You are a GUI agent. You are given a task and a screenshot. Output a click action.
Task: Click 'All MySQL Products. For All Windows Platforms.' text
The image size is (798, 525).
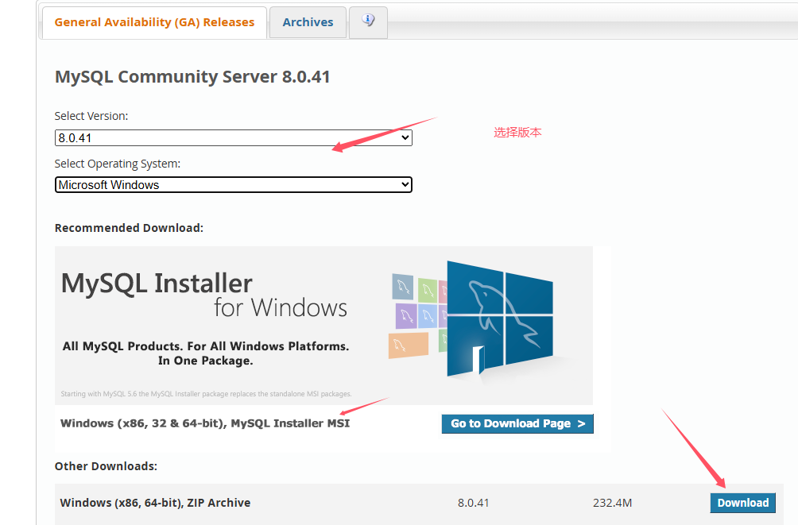coord(206,346)
